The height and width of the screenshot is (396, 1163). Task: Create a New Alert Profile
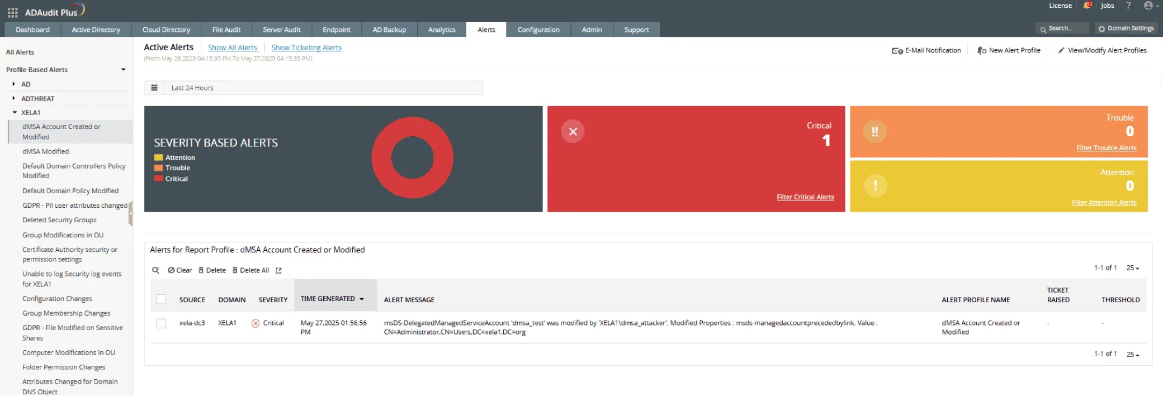1009,50
